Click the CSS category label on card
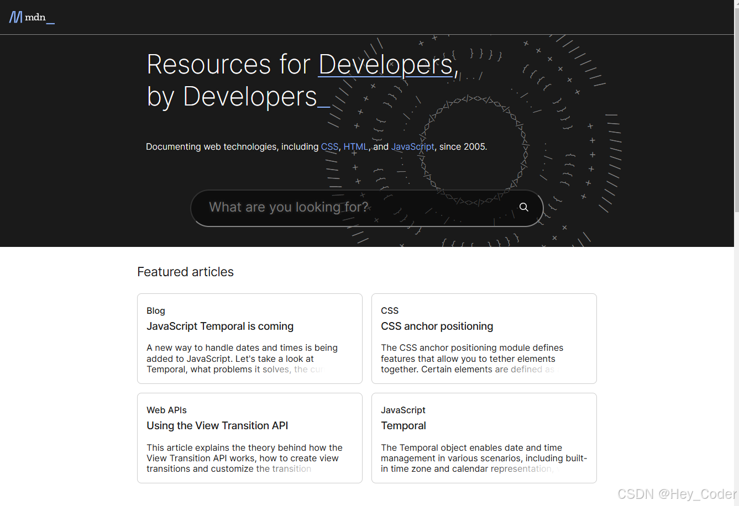The height and width of the screenshot is (506, 739). (390, 310)
